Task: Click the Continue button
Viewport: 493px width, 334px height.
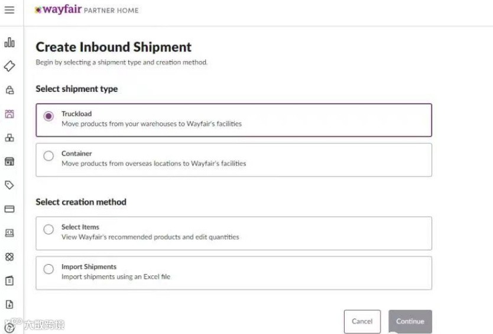Action: click(410, 322)
